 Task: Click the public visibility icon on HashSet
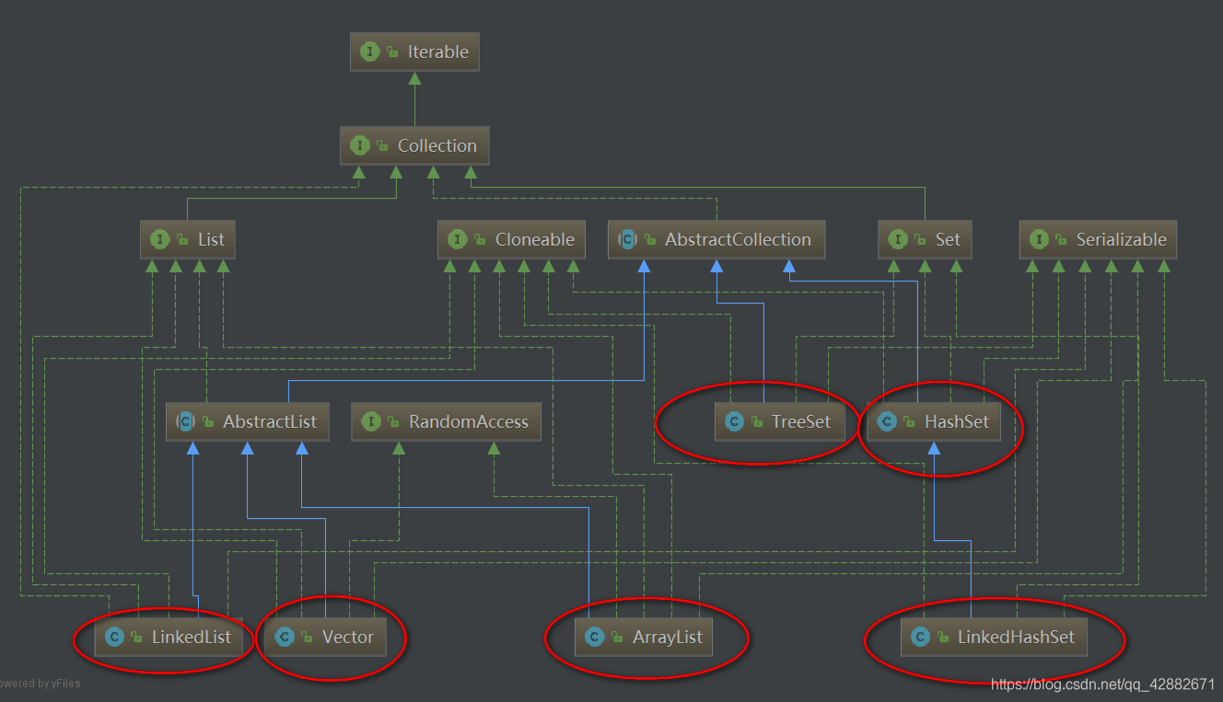point(911,423)
